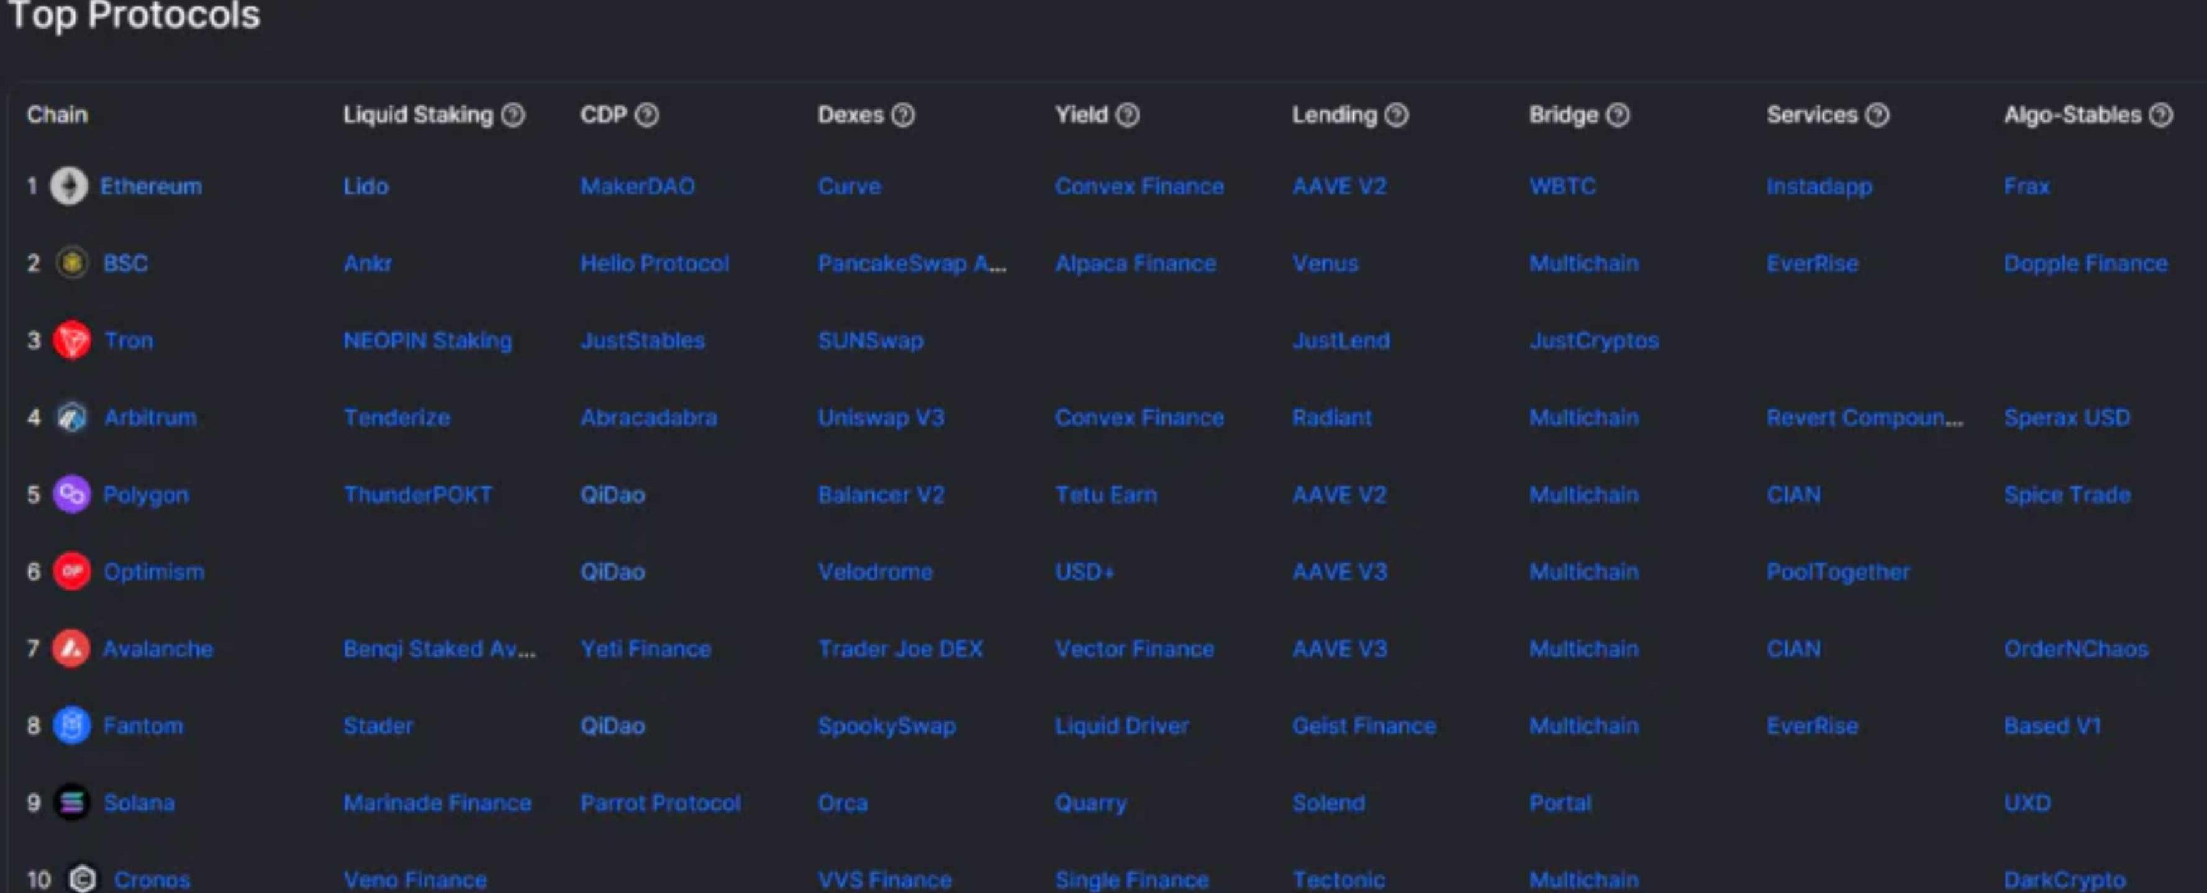This screenshot has width=2207, height=893.
Task: Open PoolTogether services link
Action: coord(1838,571)
